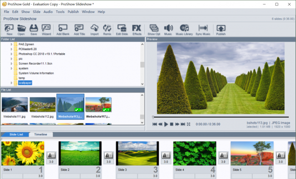Select Slide 4 clover thumbnail
296x179 pixels.
(x=194, y=153)
